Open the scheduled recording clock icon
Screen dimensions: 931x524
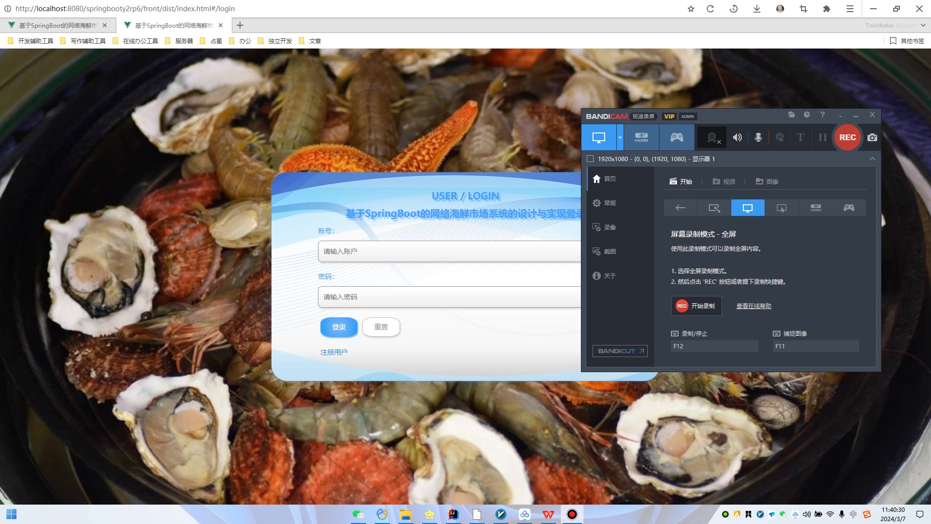(x=807, y=115)
